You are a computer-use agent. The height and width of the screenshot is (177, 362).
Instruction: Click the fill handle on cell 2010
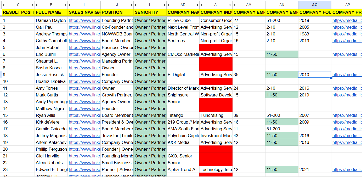331,78
